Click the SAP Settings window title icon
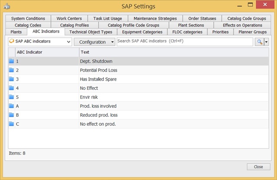The image size is (277, 180). (x=7, y=6)
